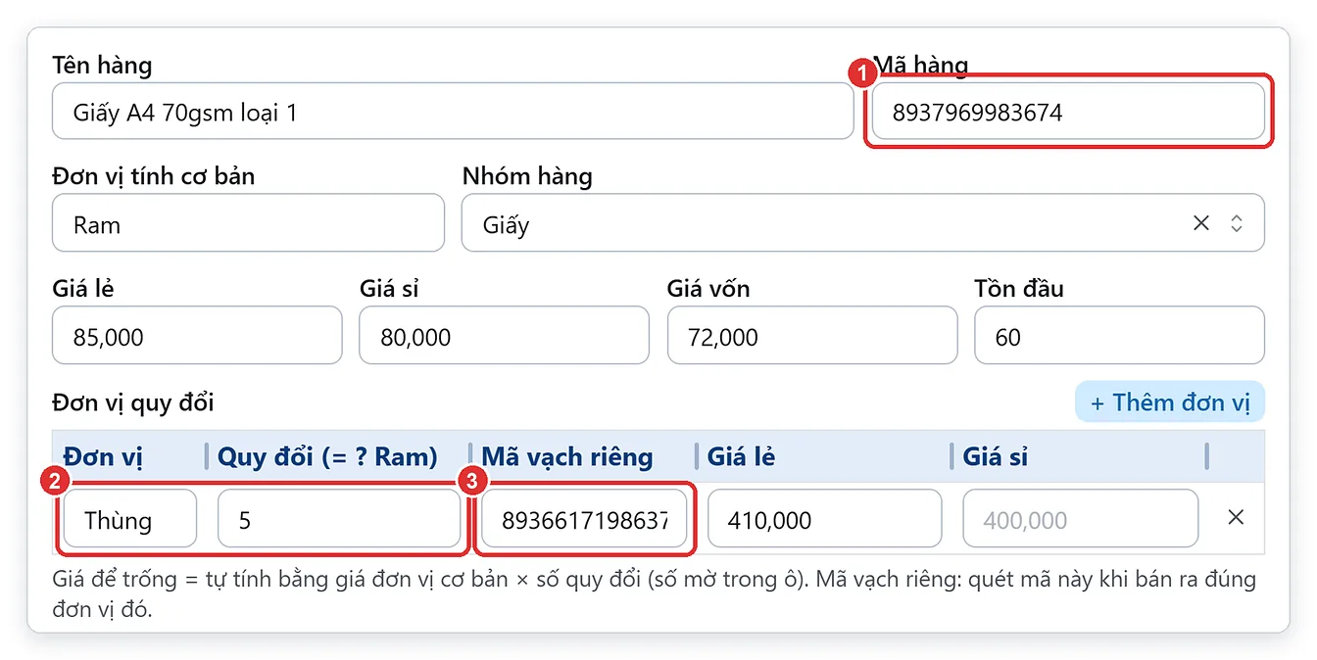Click the Đơn vị quy đổi section label

point(133,402)
